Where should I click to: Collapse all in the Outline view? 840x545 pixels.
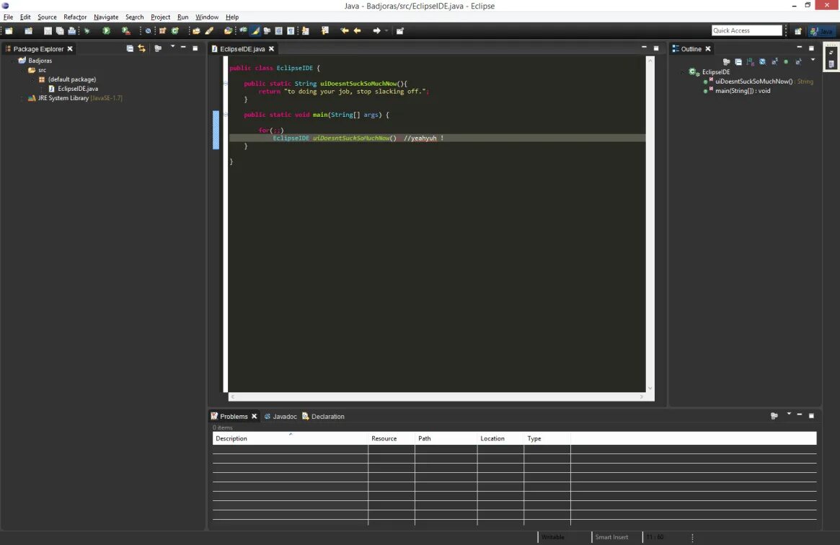coord(738,62)
